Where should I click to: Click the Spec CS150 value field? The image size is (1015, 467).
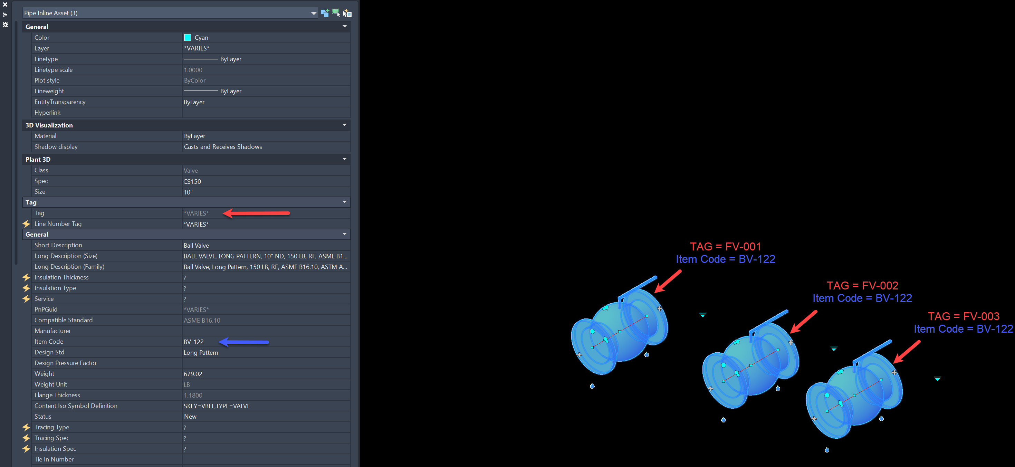click(x=192, y=181)
